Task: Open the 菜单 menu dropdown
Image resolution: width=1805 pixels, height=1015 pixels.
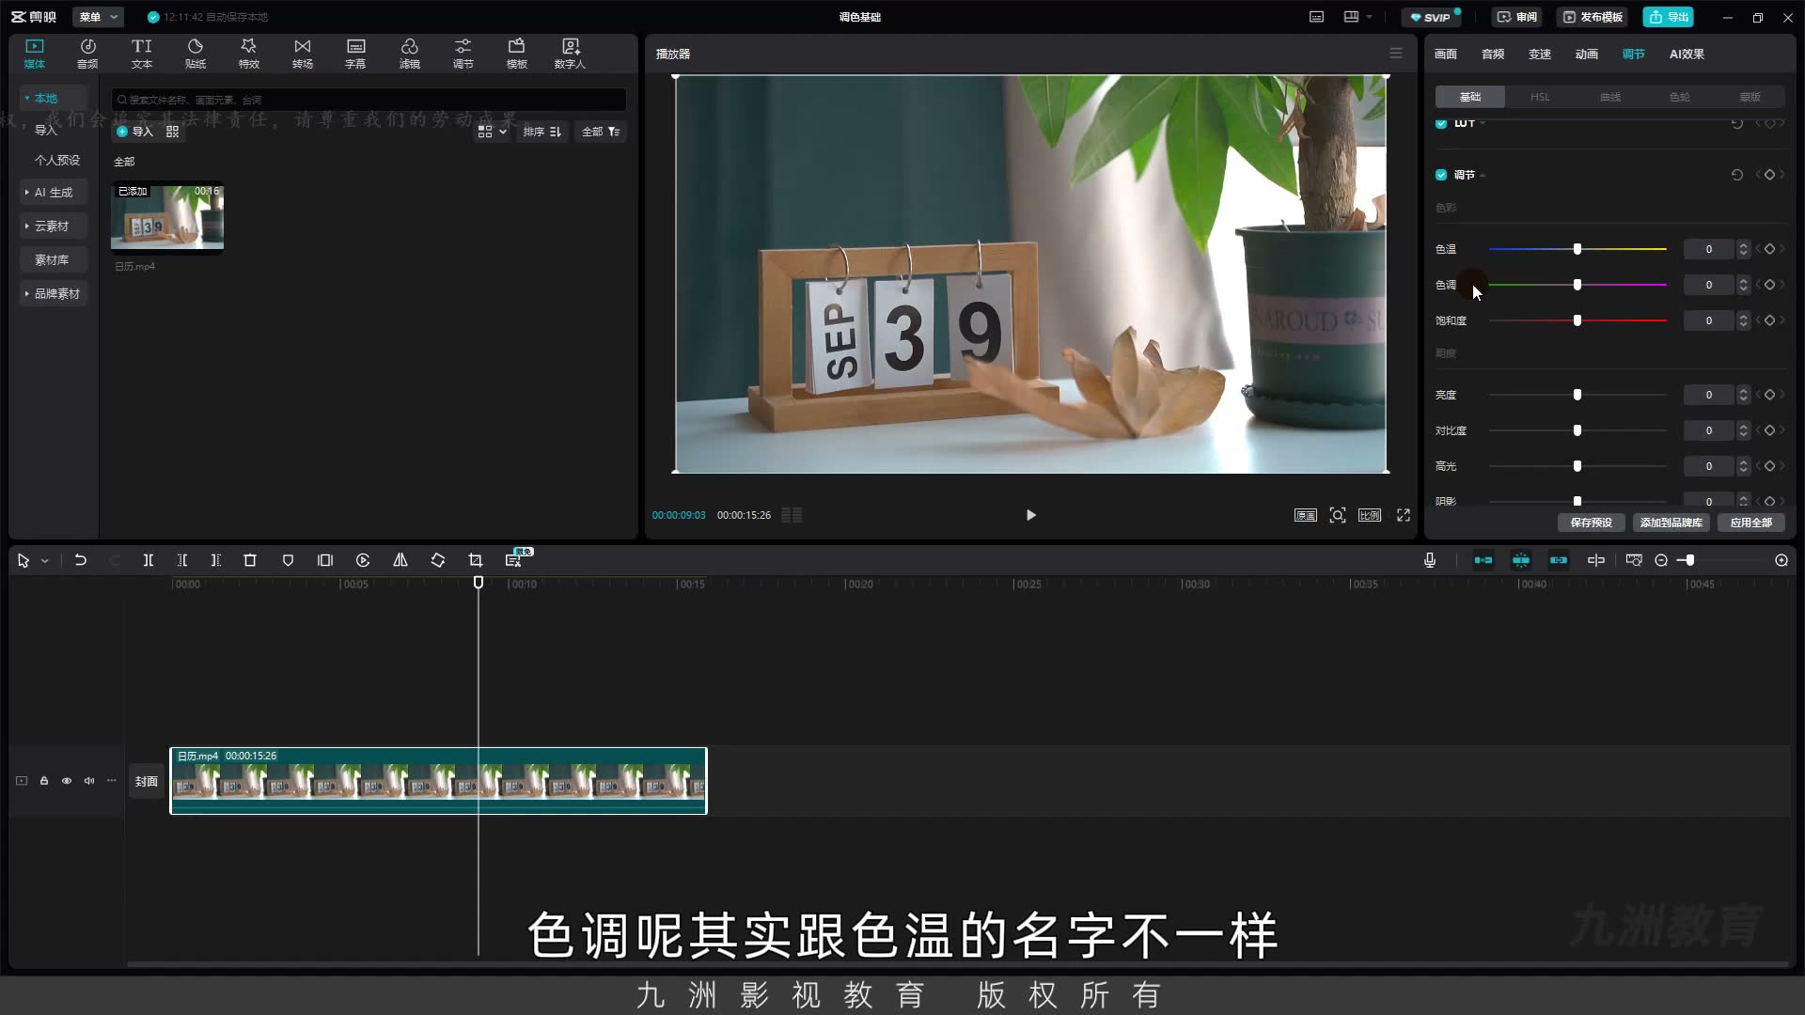Action: point(99,17)
